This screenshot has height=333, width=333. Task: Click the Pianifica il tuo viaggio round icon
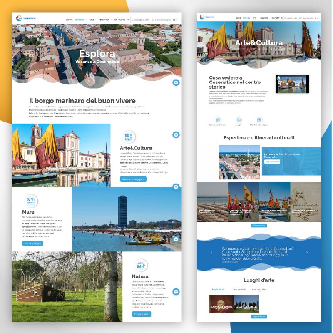coord(259,120)
